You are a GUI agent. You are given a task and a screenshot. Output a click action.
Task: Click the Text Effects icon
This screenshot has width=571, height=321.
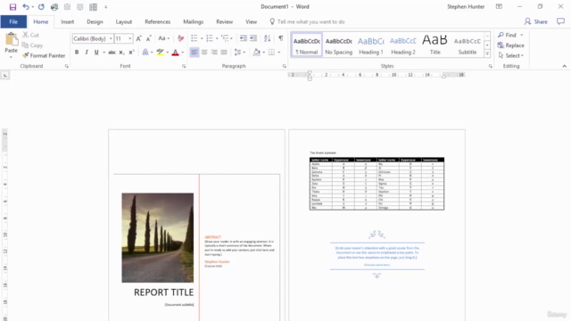145,53
